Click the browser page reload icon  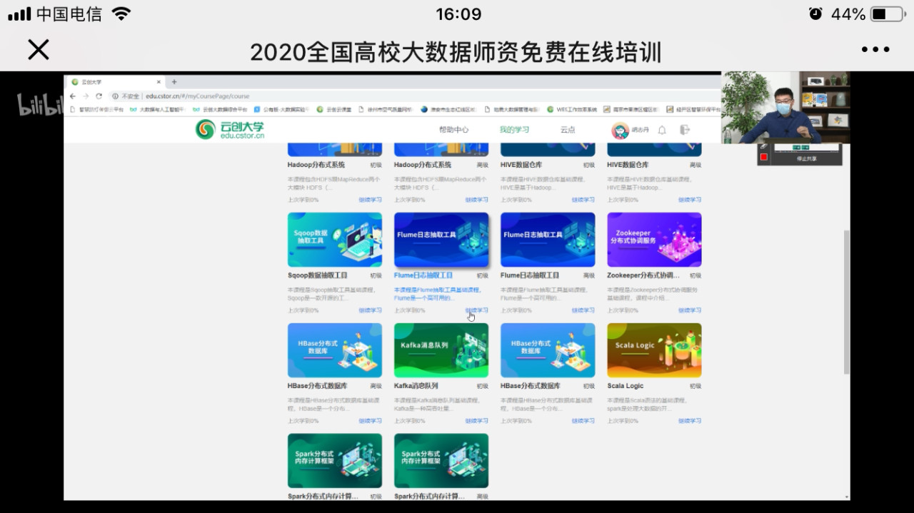(99, 96)
